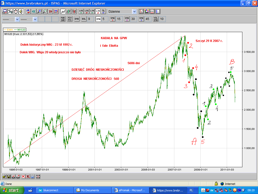Click the PL language indicator

[x=191, y=190]
